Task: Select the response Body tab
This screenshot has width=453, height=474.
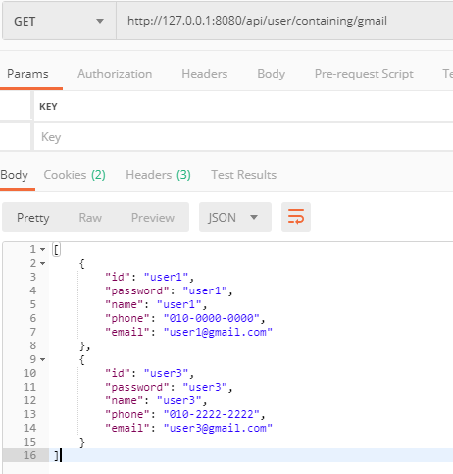Action: 14,175
